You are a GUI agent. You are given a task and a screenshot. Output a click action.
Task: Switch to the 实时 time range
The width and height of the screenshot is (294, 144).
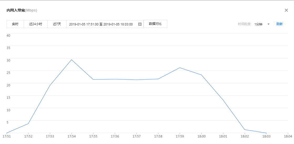[x=15, y=24]
